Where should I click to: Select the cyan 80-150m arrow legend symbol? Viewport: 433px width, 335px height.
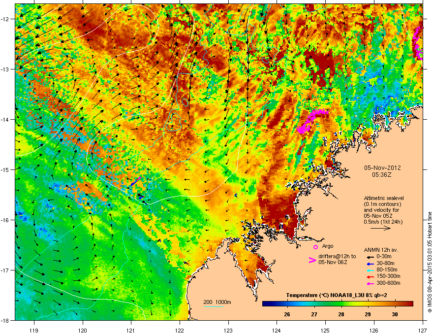click(370, 270)
